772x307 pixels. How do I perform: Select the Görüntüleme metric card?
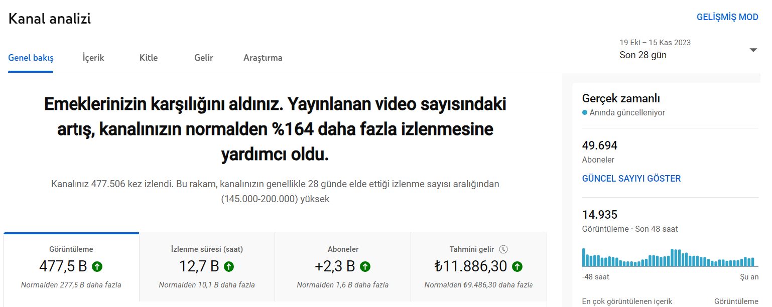pyautogui.click(x=71, y=267)
